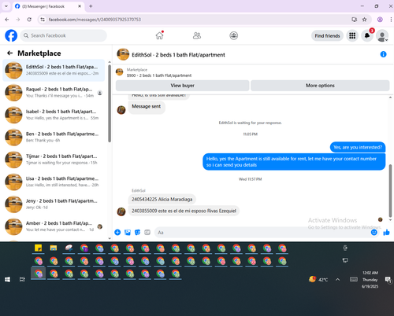394x316 pixels.
Task: Open the emoji picker in composer
Action: pyautogui.click(x=374, y=232)
